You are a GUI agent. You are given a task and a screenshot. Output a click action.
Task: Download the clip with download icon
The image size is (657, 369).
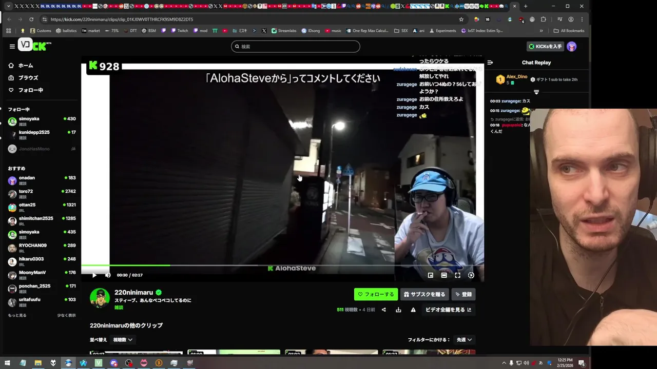click(x=398, y=310)
